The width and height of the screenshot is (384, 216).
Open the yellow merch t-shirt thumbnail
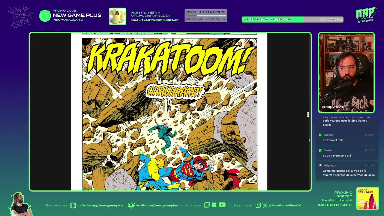tap(118, 16)
